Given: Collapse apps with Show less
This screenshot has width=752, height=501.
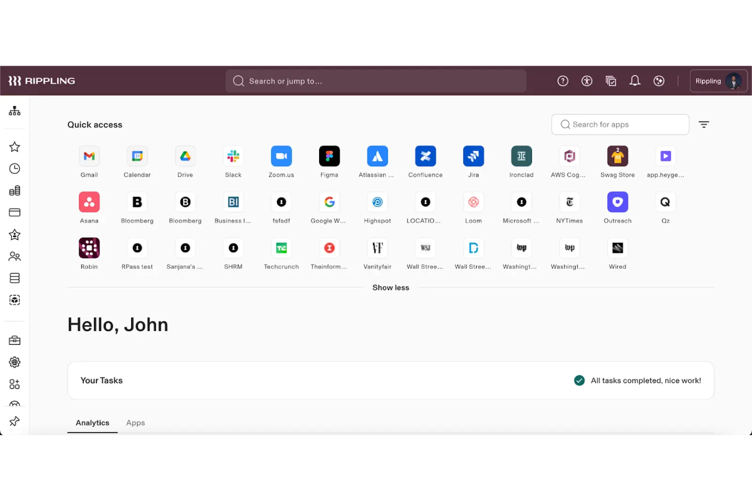Looking at the screenshot, I should coord(391,287).
